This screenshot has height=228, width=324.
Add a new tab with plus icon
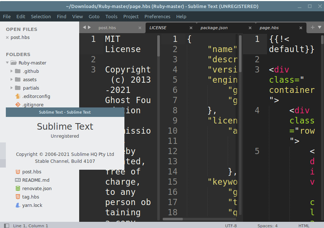(313, 27)
